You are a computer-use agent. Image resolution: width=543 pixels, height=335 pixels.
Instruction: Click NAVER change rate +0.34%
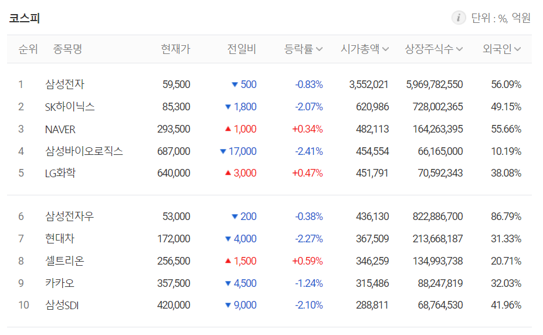pos(307,129)
